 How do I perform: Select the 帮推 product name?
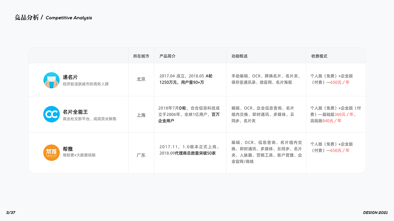[x=67, y=149]
